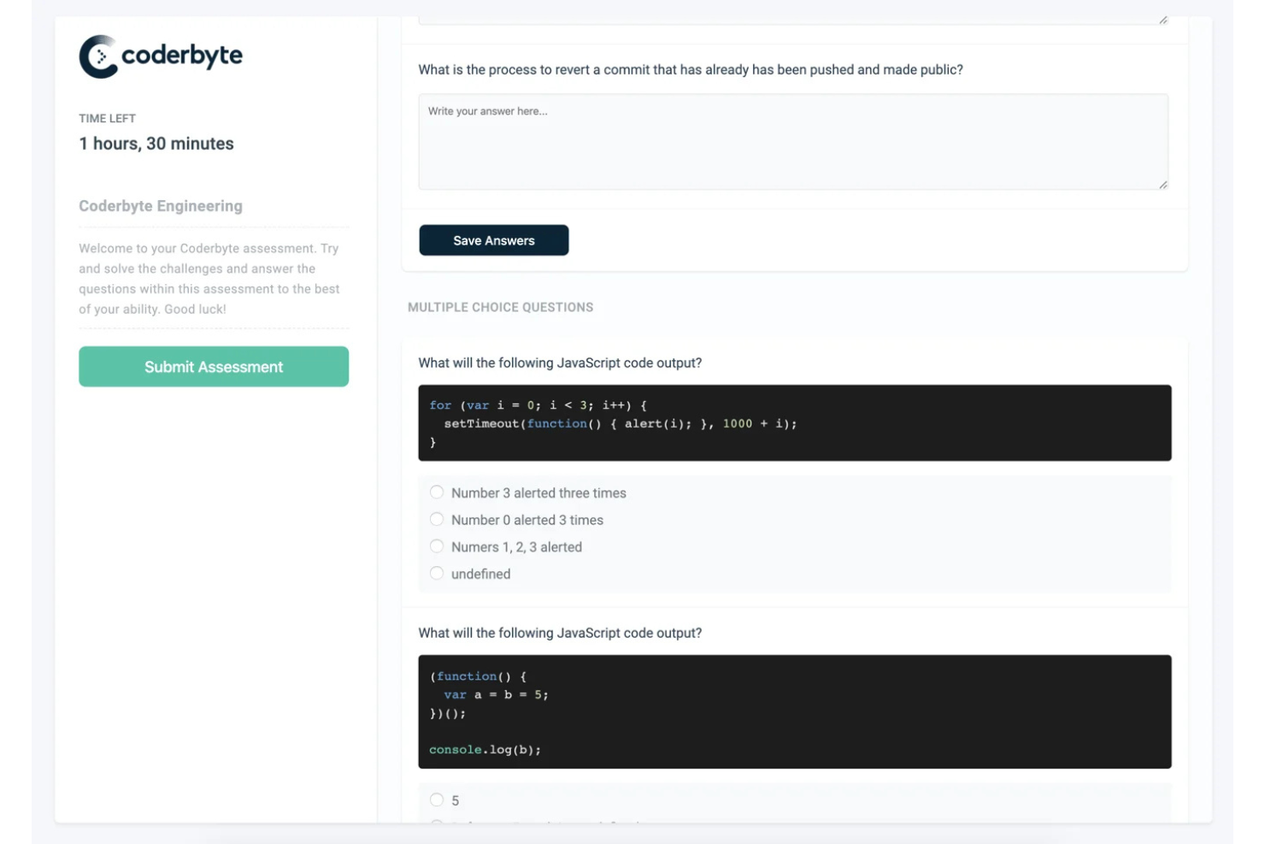Select "Number 3 alerted three times"
1265x844 pixels.
pos(438,492)
